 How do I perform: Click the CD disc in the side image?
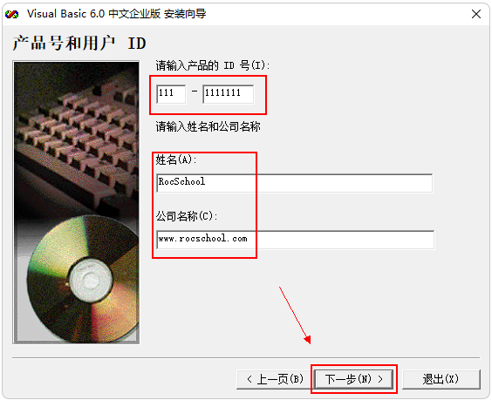[x=84, y=278]
